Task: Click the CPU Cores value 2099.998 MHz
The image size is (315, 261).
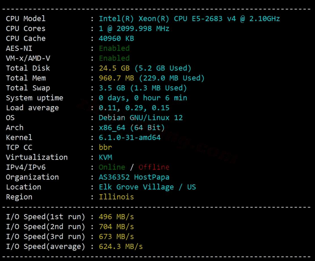Action: [x=143, y=29]
